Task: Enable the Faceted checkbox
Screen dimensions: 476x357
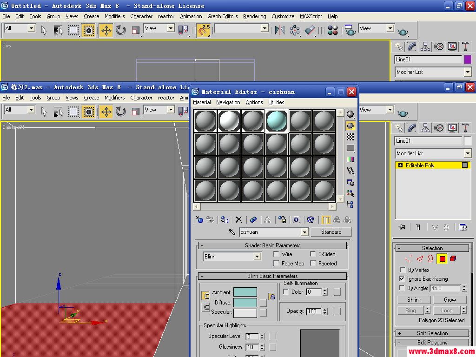Action: pyautogui.click(x=313, y=263)
